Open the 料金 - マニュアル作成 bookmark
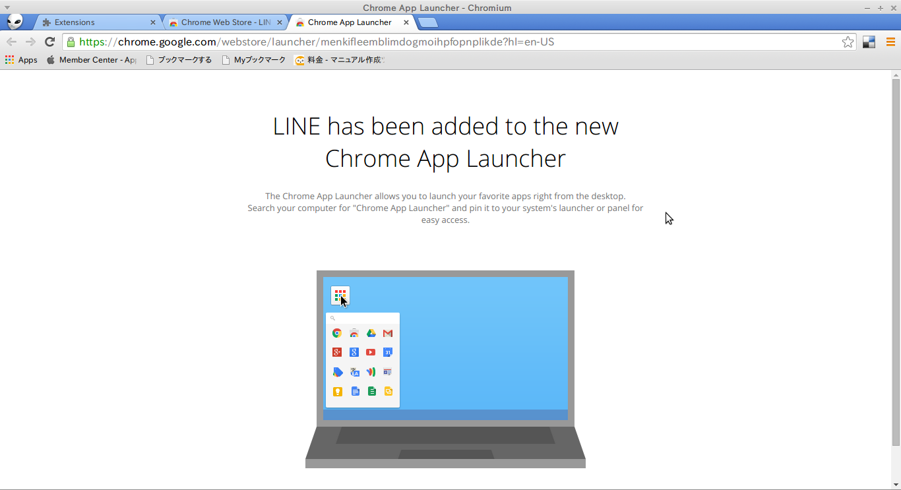 pyautogui.click(x=340, y=60)
